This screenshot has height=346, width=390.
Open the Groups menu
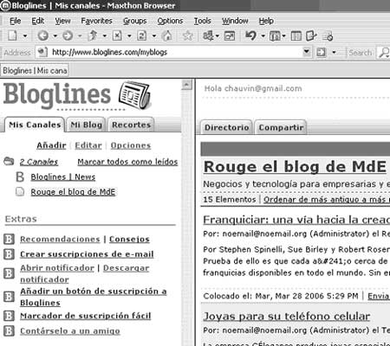coord(135,21)
